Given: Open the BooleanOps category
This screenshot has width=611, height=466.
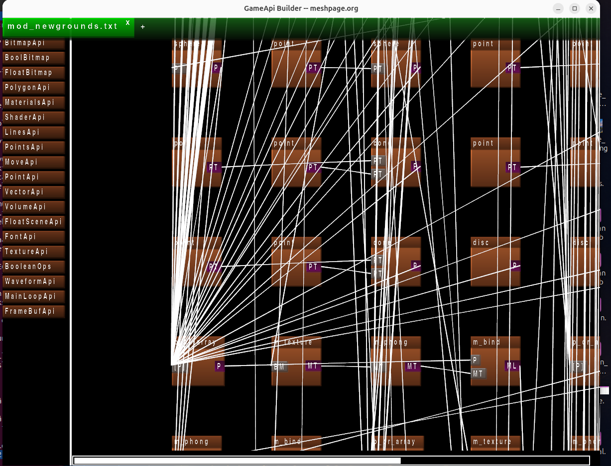Looking at the screenshot, I should (33, 267).
